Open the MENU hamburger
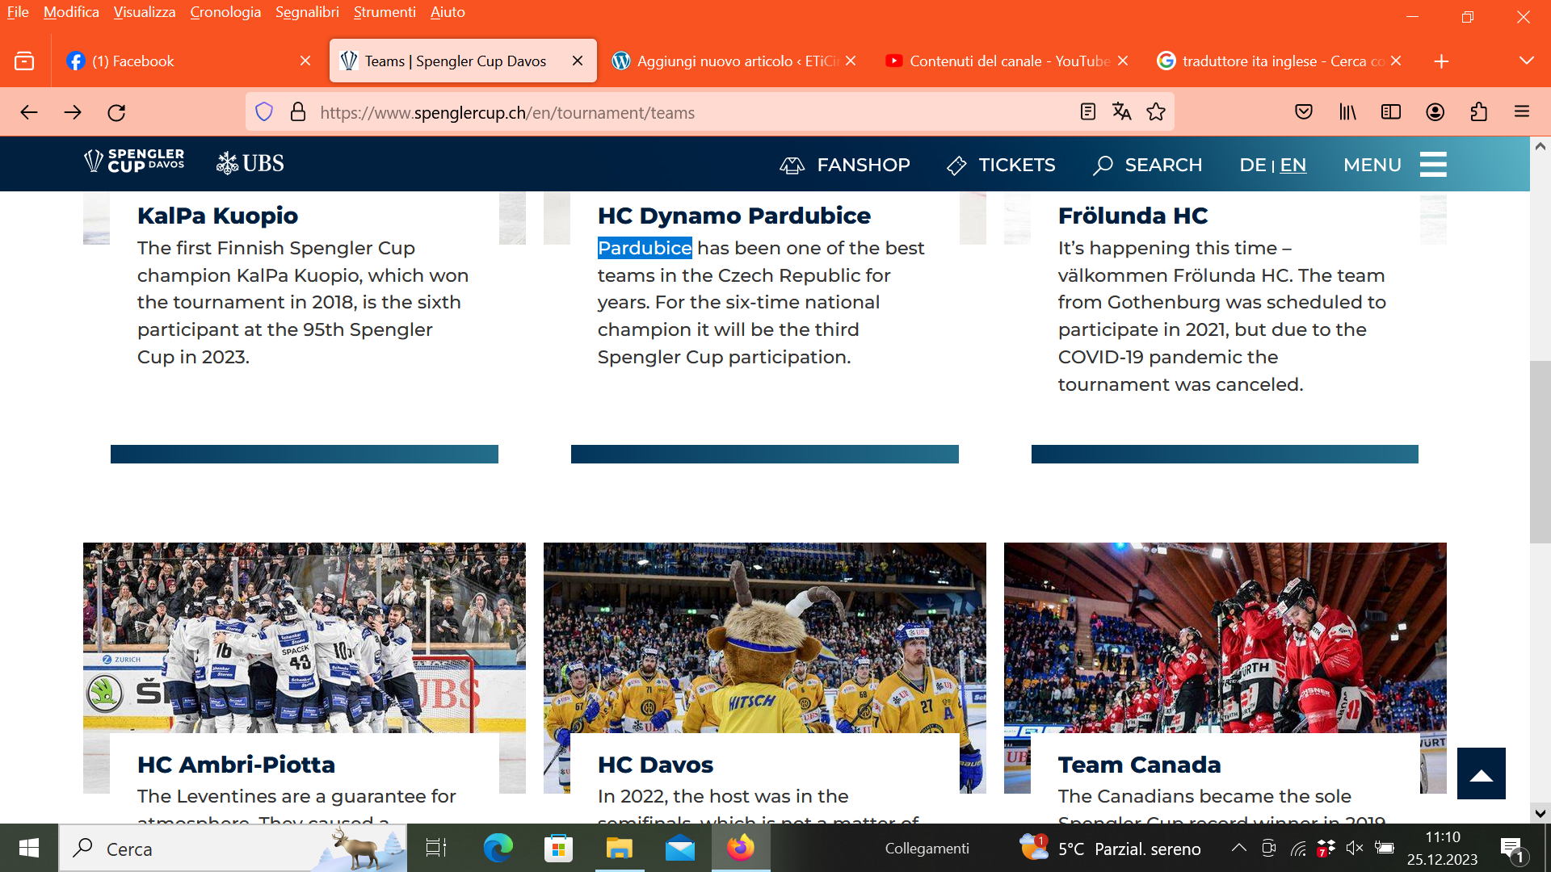 [1395, 165]
